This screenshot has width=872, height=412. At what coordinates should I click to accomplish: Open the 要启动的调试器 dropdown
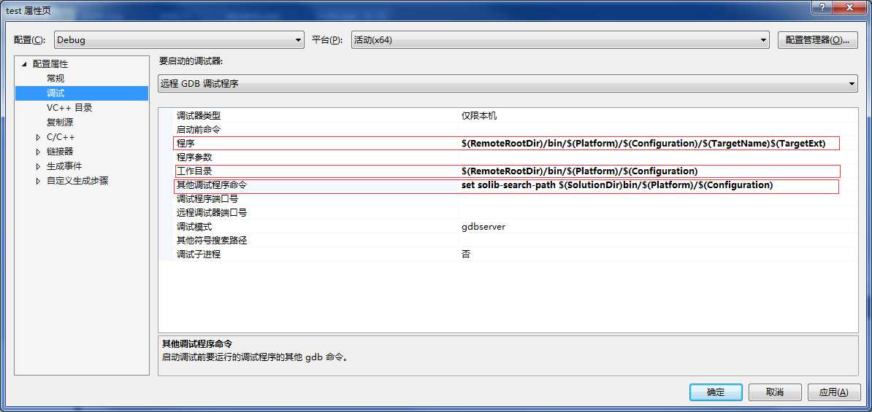tap(508, 83)
